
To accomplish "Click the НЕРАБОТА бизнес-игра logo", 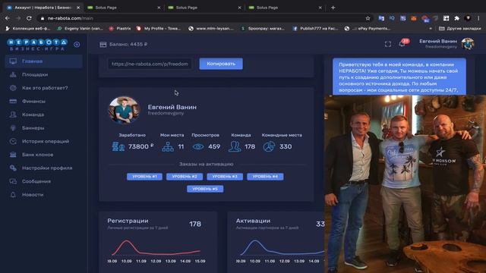I will (37, 45).
